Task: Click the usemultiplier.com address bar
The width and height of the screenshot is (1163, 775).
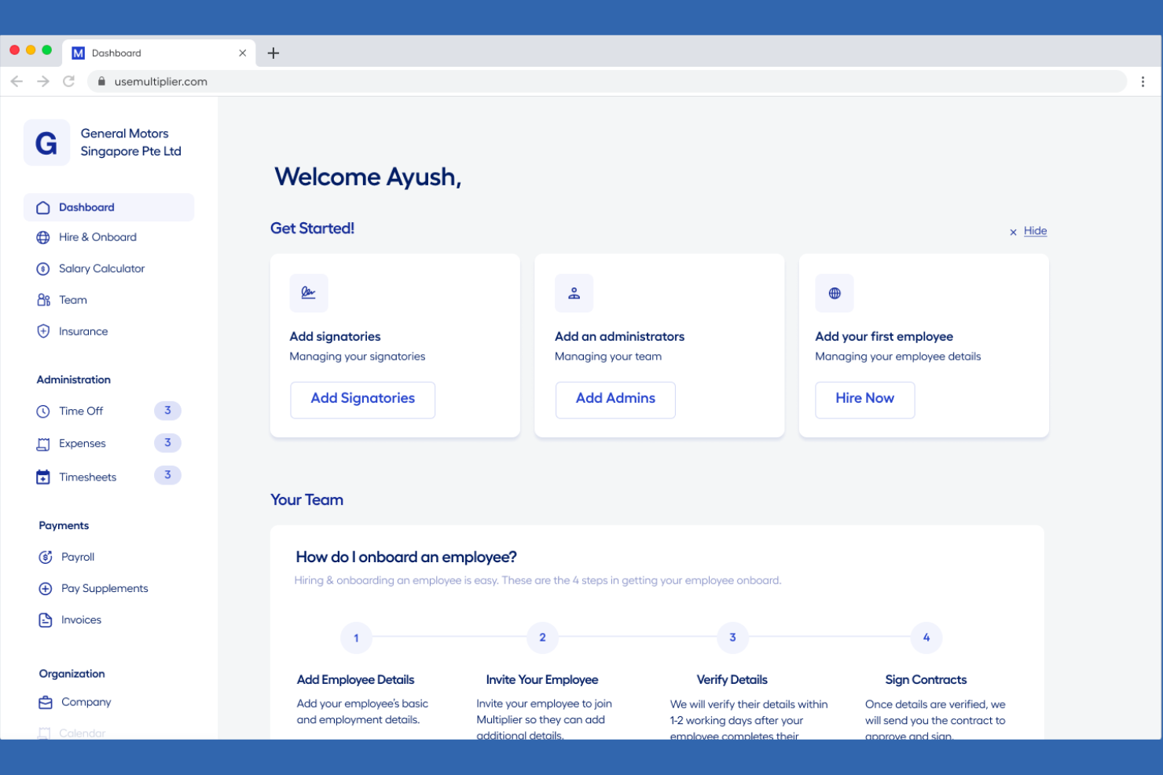Action: tap(550, 82)
